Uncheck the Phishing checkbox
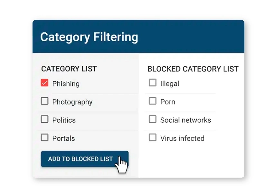This screenshot has width=274, height=196. pos(44,83)
